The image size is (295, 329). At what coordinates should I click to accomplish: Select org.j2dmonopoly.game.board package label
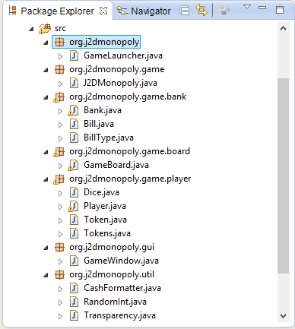click(129, 151)
